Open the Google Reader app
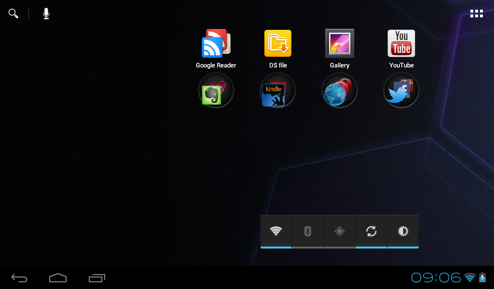 pos(216,43)
